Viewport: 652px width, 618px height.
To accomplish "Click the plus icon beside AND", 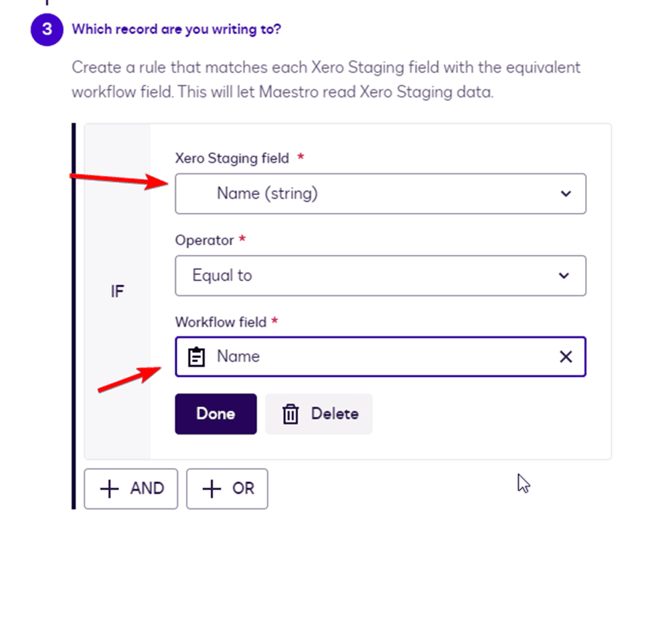I will tap(109, 489).
